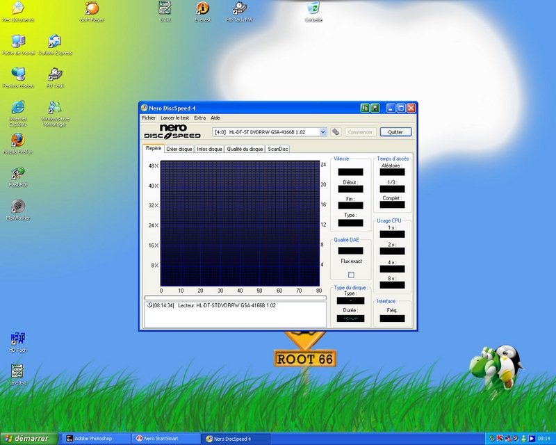Screen dimensions: 556x445
Task: Select the Outlook Express desktop shortcut
Action: [x=55, y=44]
